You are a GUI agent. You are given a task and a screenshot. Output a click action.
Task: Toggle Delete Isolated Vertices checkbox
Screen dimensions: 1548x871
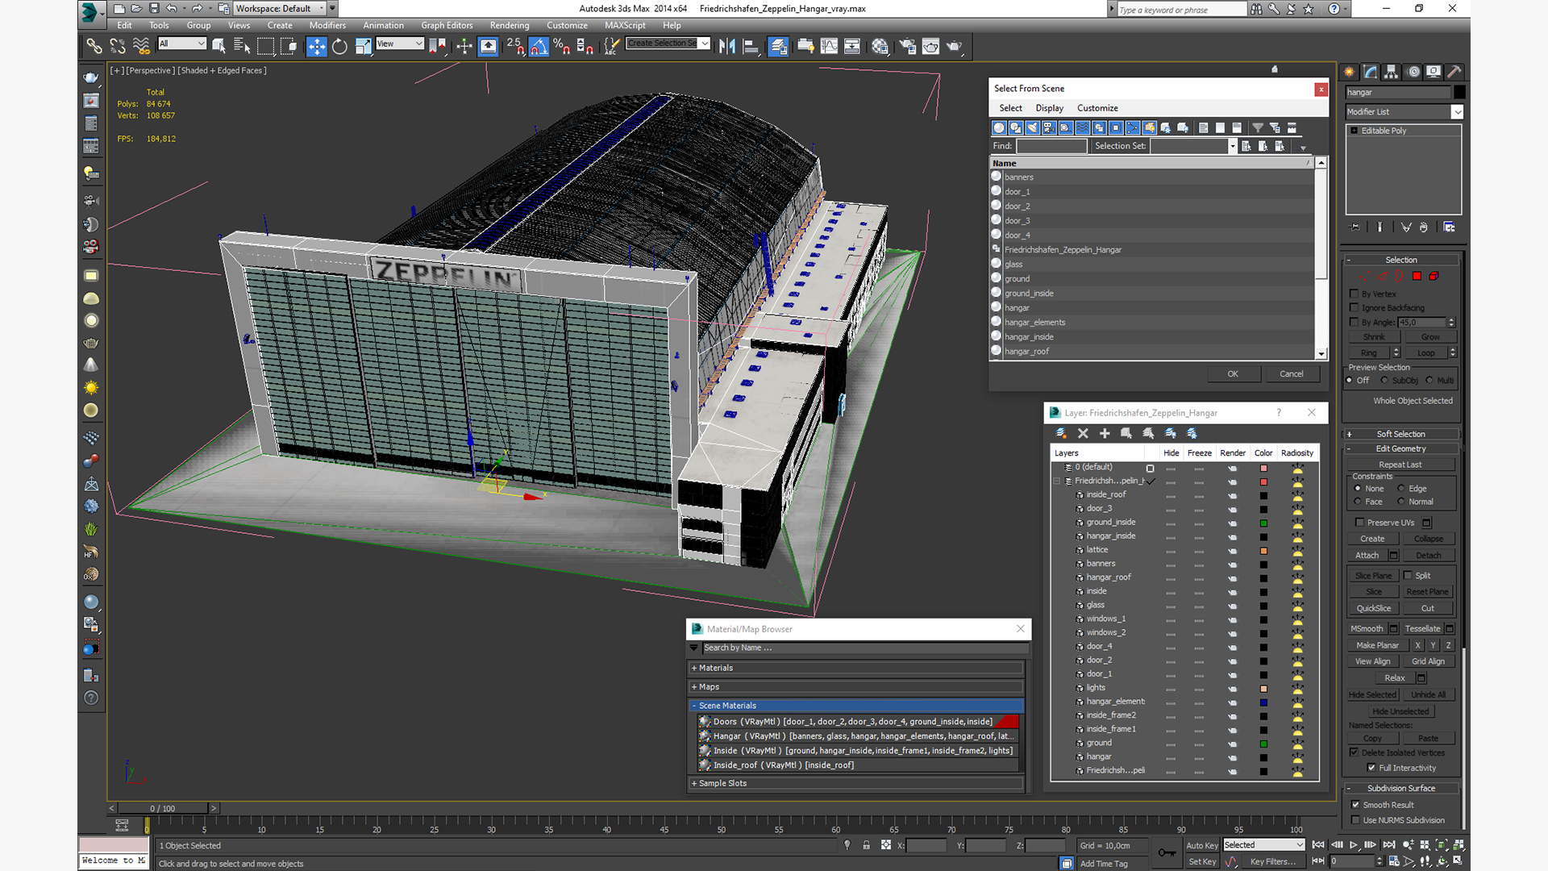tap(1354, 752)
